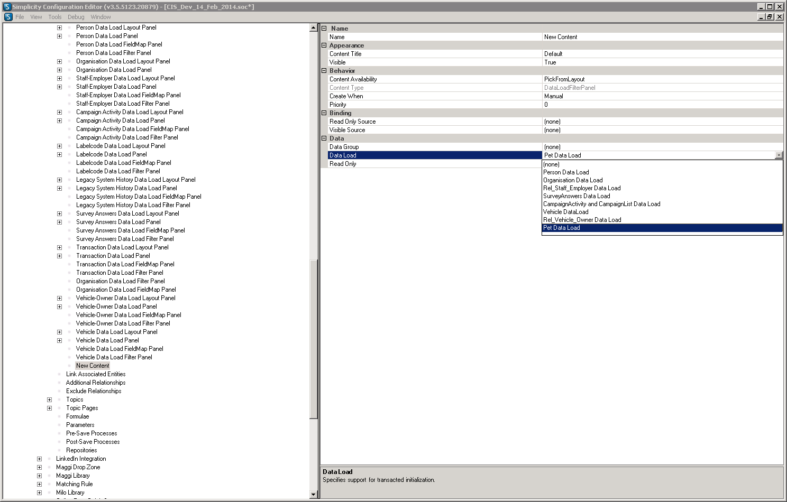The image size is (787, 502).
Task: Click the Simplicity app icon in title bar
Action: pyautogui.click(x=7, y=7)
